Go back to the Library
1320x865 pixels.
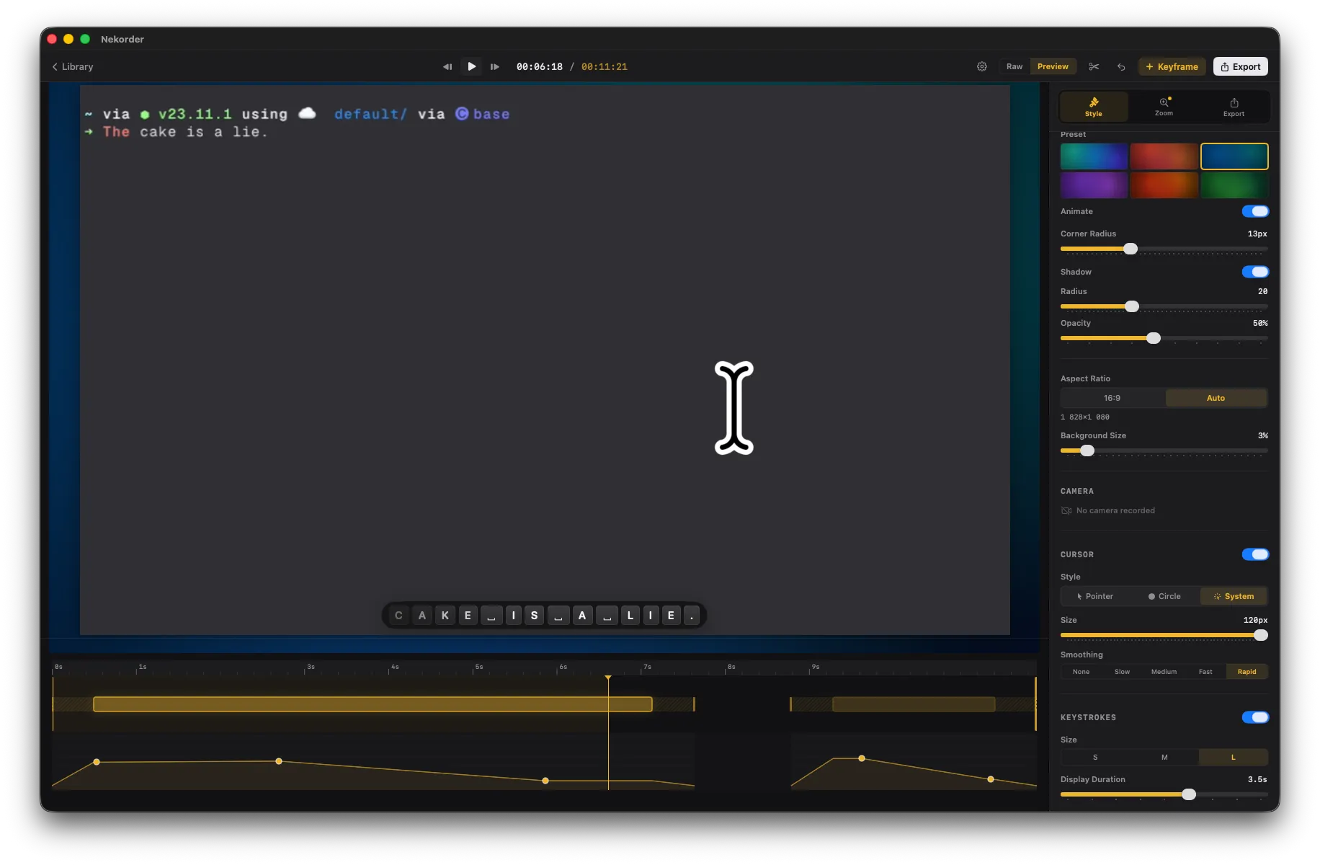pyautogui.click(x=72, y=66)
